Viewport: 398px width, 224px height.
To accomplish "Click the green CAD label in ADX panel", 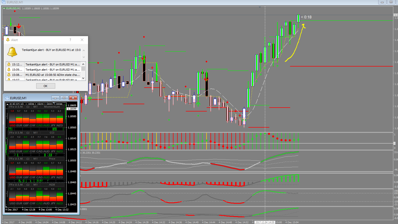I will click(39, 203).
